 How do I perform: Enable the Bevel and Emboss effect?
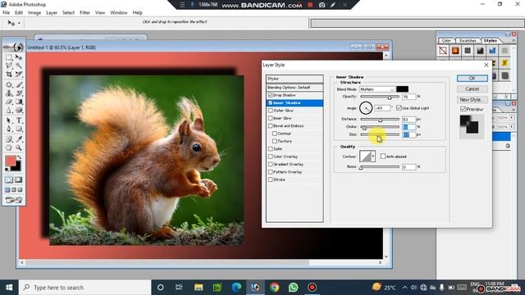click(271, 125)
